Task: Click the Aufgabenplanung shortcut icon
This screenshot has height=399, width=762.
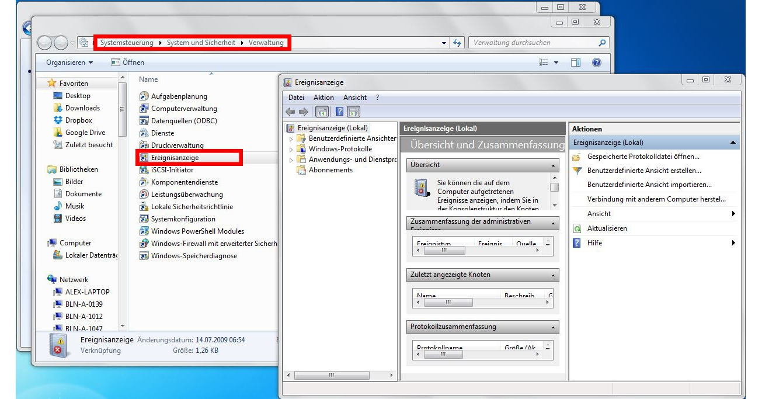Action: point(144,96)
